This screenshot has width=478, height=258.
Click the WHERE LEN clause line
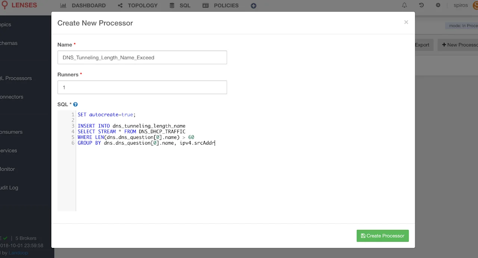click(136, 137)
